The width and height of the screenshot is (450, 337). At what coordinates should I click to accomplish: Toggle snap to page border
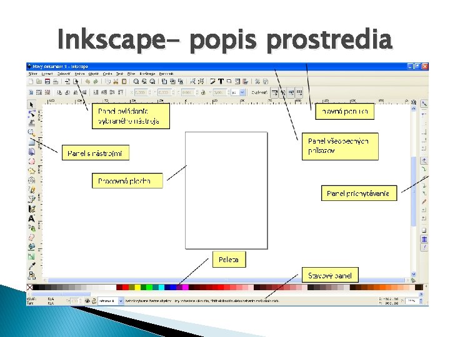pyautogui.click(x=424, y=230)
